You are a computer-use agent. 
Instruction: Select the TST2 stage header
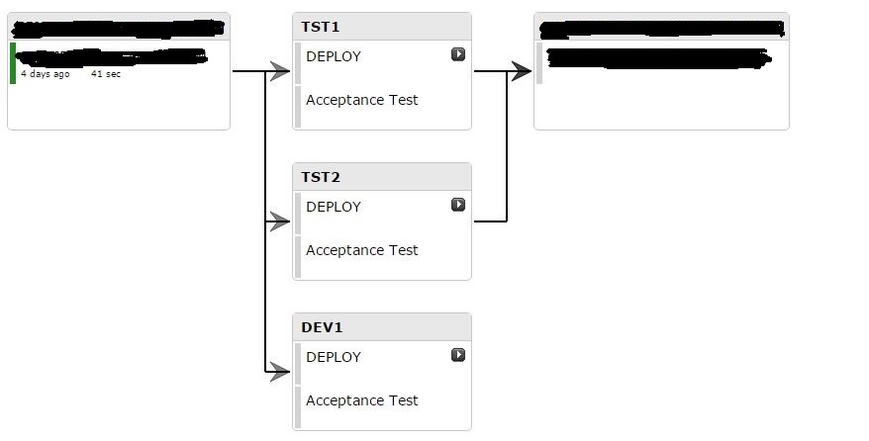tap(321, 177)
